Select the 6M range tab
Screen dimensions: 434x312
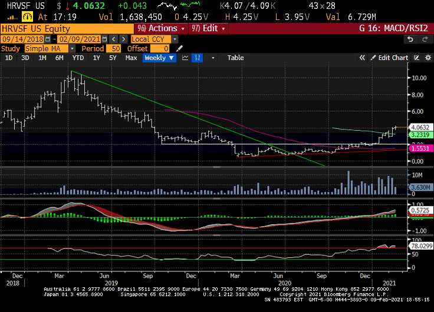point(59,58)
